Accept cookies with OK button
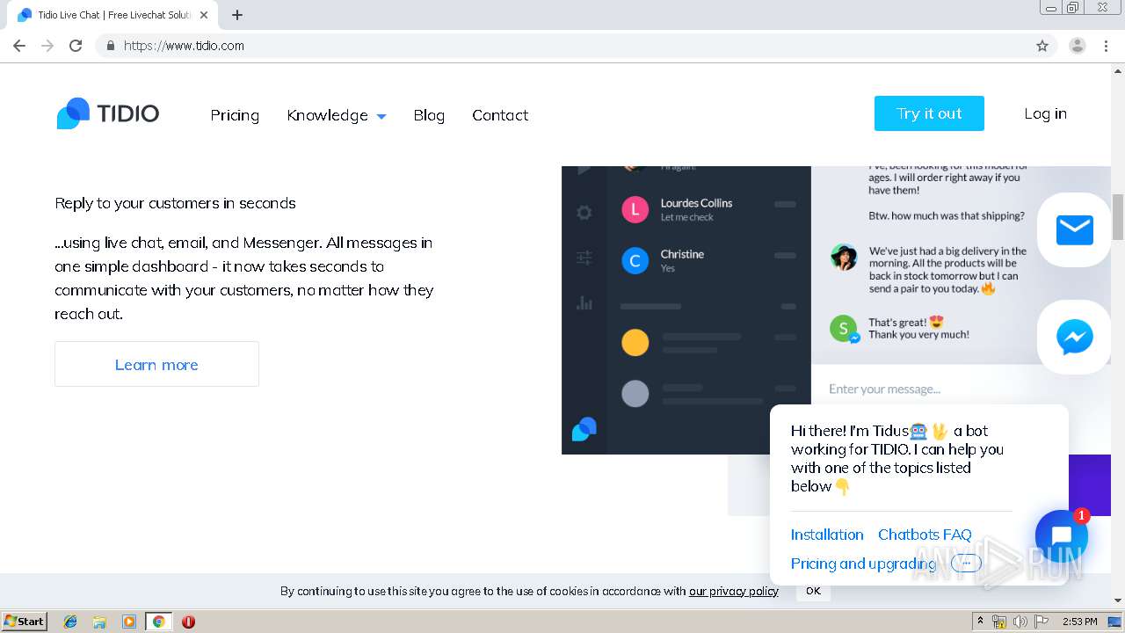Viewport: 1125px width, 633px height. [813, 591]
